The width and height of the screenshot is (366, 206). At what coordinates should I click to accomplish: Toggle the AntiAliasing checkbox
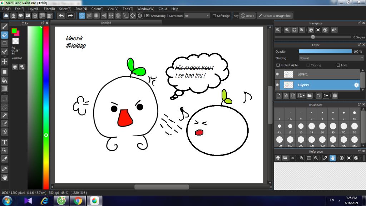pos(148,16)
